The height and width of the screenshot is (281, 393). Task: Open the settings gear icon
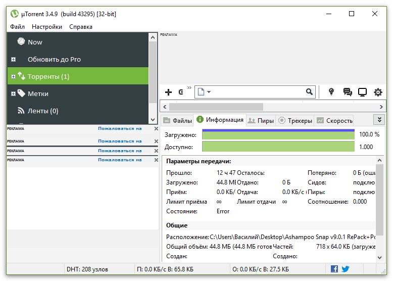click(x=378, y=92)
